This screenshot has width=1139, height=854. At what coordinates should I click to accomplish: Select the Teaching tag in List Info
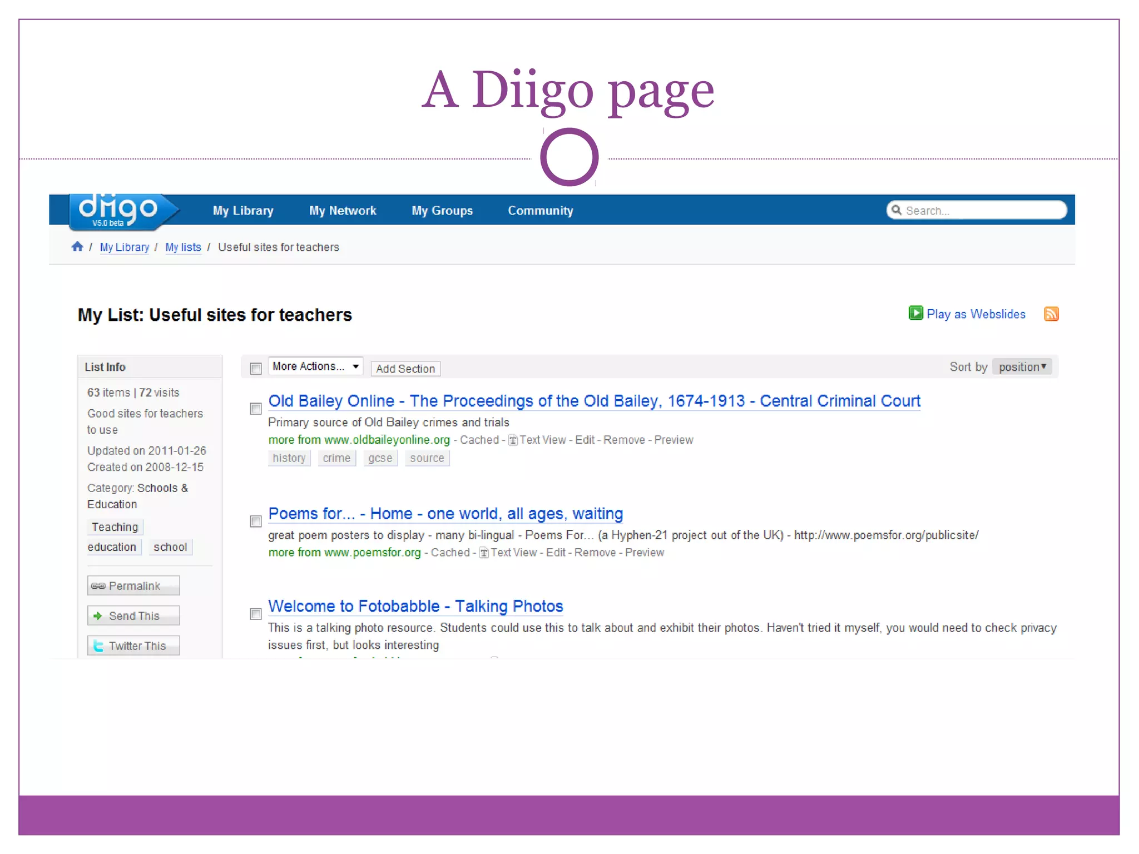115,527
